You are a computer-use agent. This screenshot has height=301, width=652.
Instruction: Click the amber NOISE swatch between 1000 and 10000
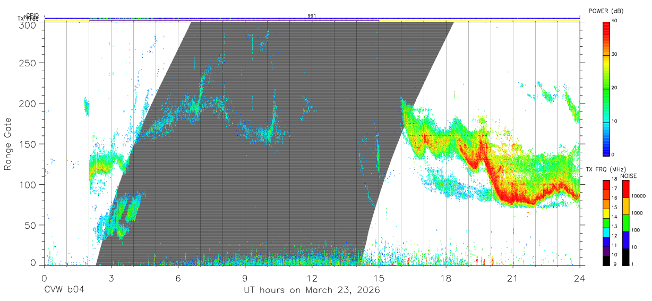point(625,205)
